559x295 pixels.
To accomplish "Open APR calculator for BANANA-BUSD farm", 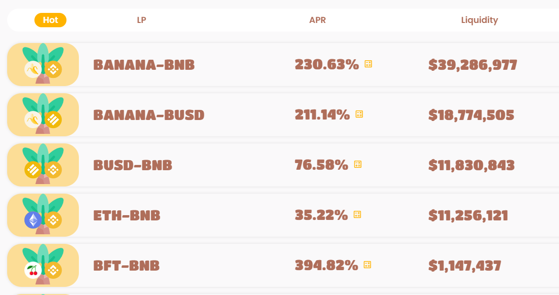I will (359, 114).
